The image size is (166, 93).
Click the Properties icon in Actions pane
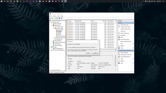pos(119,35)
